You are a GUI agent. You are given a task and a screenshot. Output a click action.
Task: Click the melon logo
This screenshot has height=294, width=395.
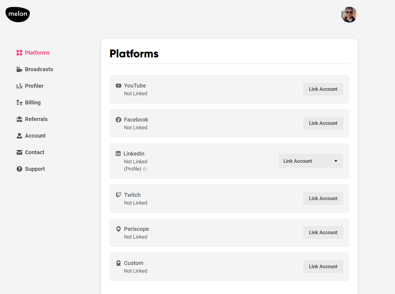click(x=18, y=14)
